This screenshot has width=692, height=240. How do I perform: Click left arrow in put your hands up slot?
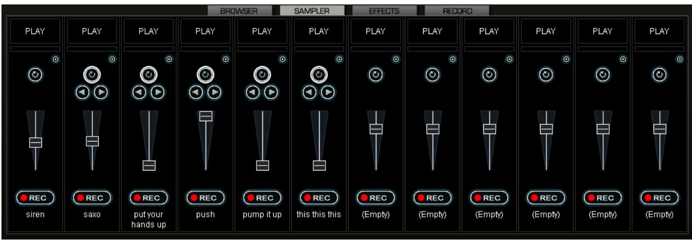(x=139, y=92)
